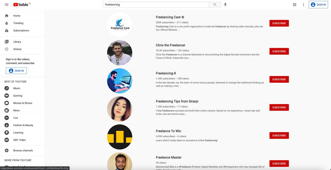
Task: Open Learning category
Action: [x=22, y=133]
